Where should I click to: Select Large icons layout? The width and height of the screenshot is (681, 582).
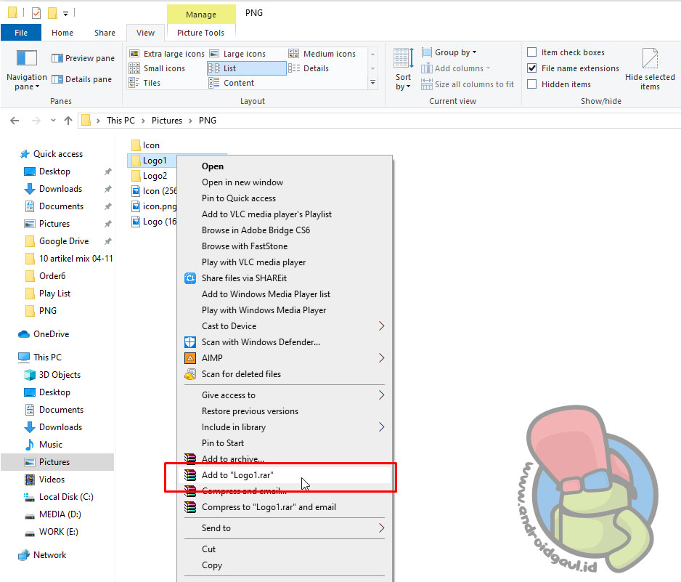point(237,54)
